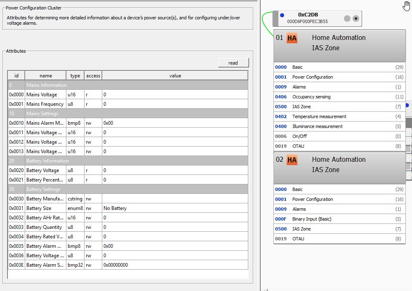Click the No Battery value cell
Image resolution: width=412 pixels, height=291 pixels.
tap(175, 208)
